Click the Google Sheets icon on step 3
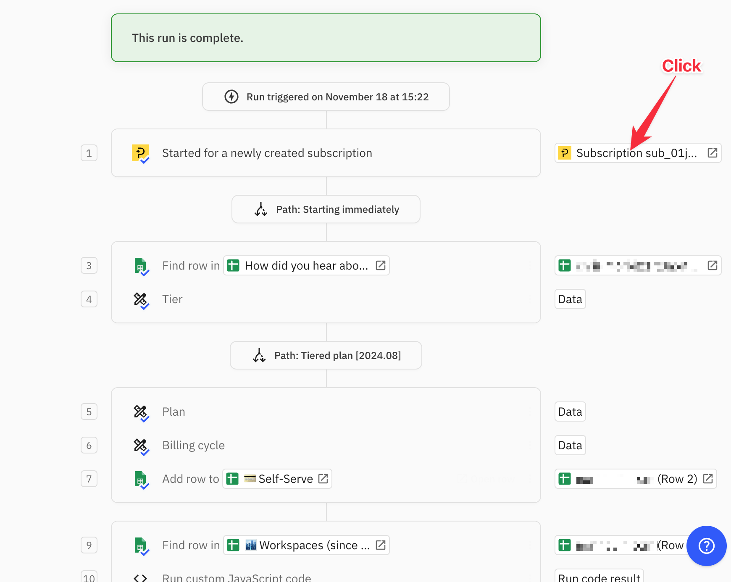 141,265
